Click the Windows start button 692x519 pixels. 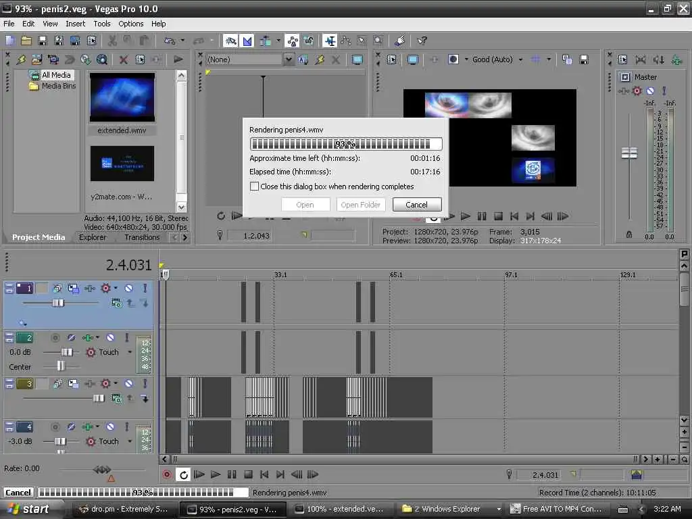coord(28,509)
